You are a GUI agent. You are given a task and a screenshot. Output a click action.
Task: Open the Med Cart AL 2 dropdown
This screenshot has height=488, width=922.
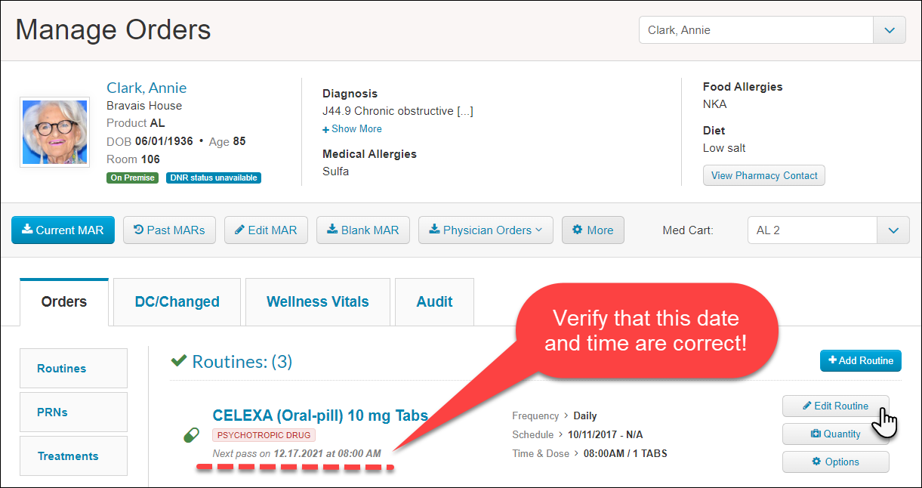click(828, 230)
